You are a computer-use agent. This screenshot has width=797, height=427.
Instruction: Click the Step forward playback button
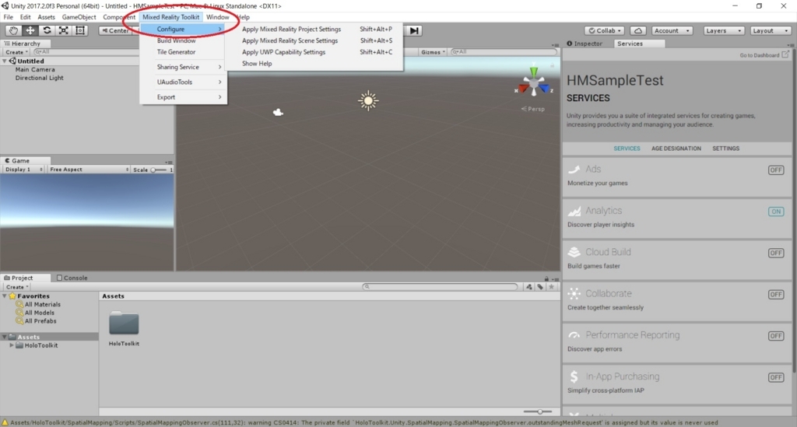[414, 30]
